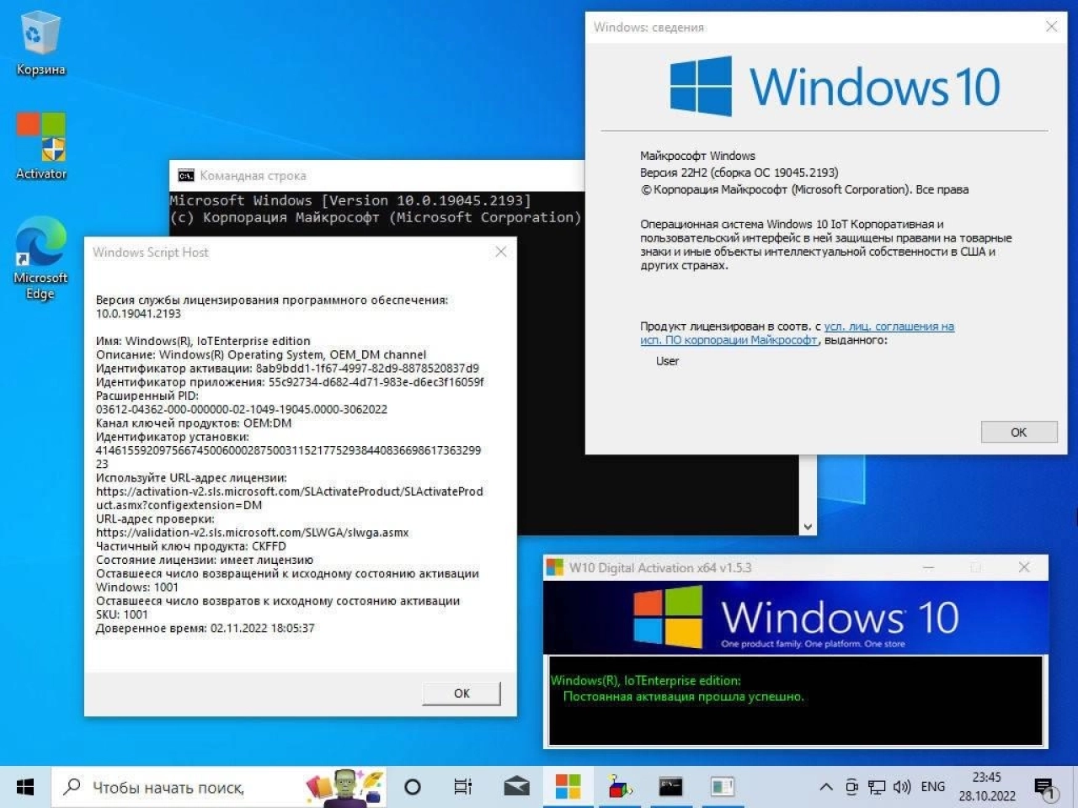Open the notification center icon
This screenshot has width=1078, height=808.
pos(1046,789)
